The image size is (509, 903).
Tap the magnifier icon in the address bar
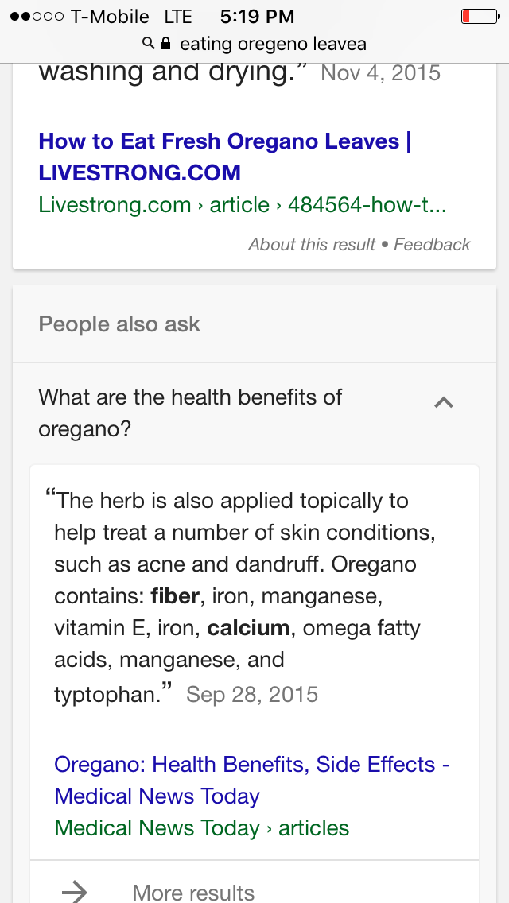(x=148, y=43)
